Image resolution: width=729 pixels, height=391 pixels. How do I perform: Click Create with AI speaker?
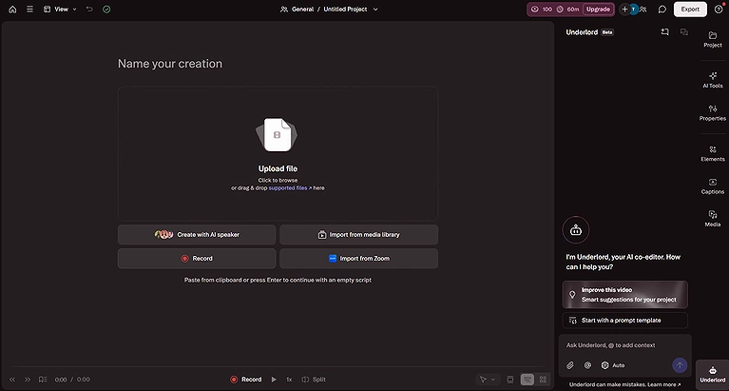pyautogui.click(x=197, y=235)
